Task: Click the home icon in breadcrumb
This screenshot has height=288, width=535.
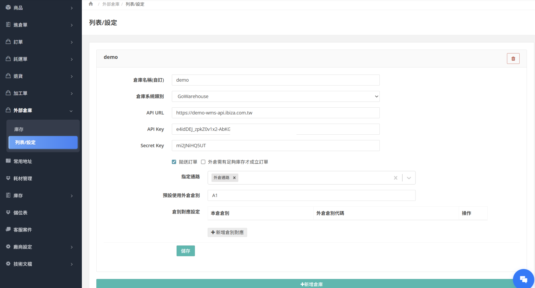Action: click(91, 4)
